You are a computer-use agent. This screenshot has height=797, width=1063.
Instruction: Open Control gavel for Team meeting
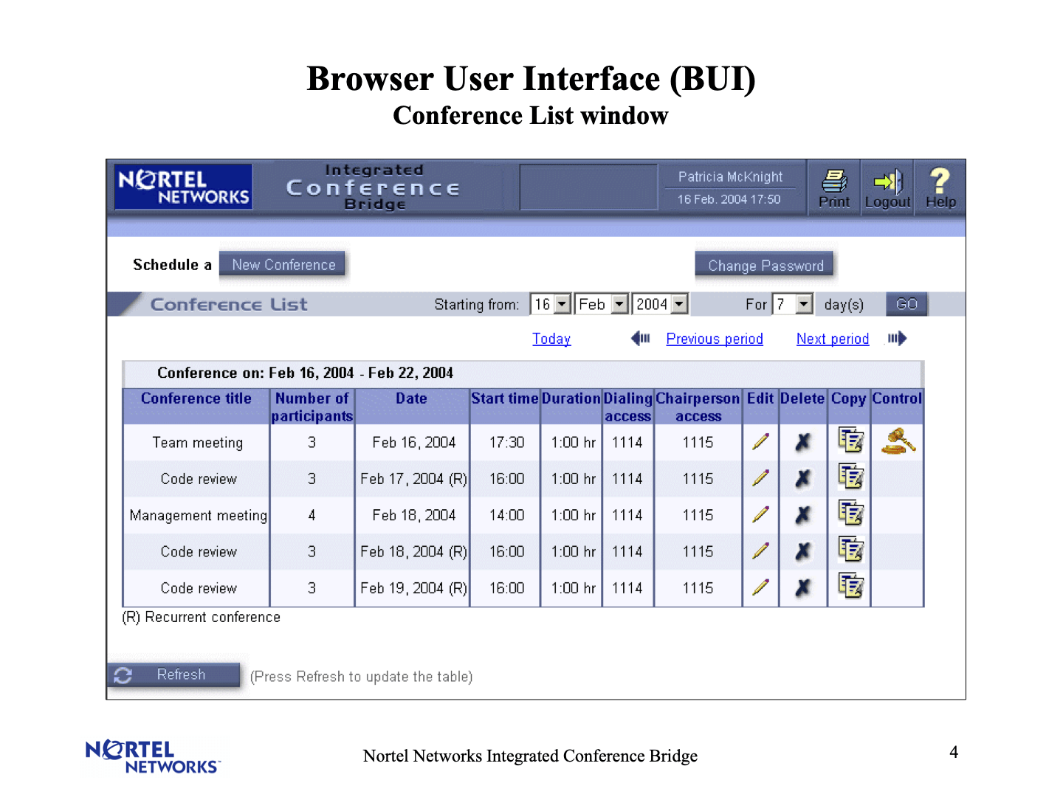click(898, 441)
